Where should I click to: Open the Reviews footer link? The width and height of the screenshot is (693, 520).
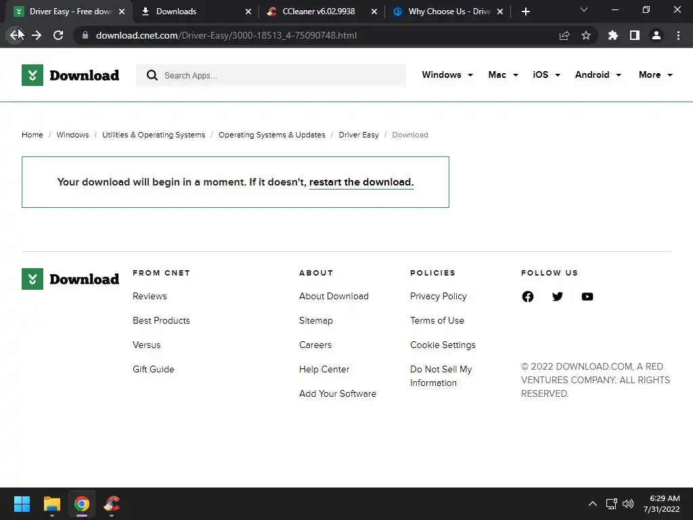(150, 297)
